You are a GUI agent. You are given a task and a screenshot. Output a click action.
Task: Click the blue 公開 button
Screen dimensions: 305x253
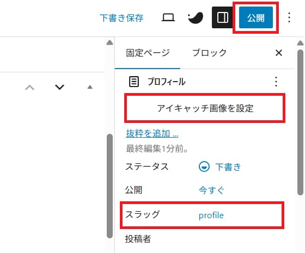(x=256, y=17)
